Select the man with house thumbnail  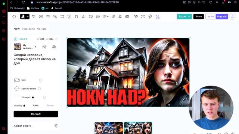click(109, 128)
